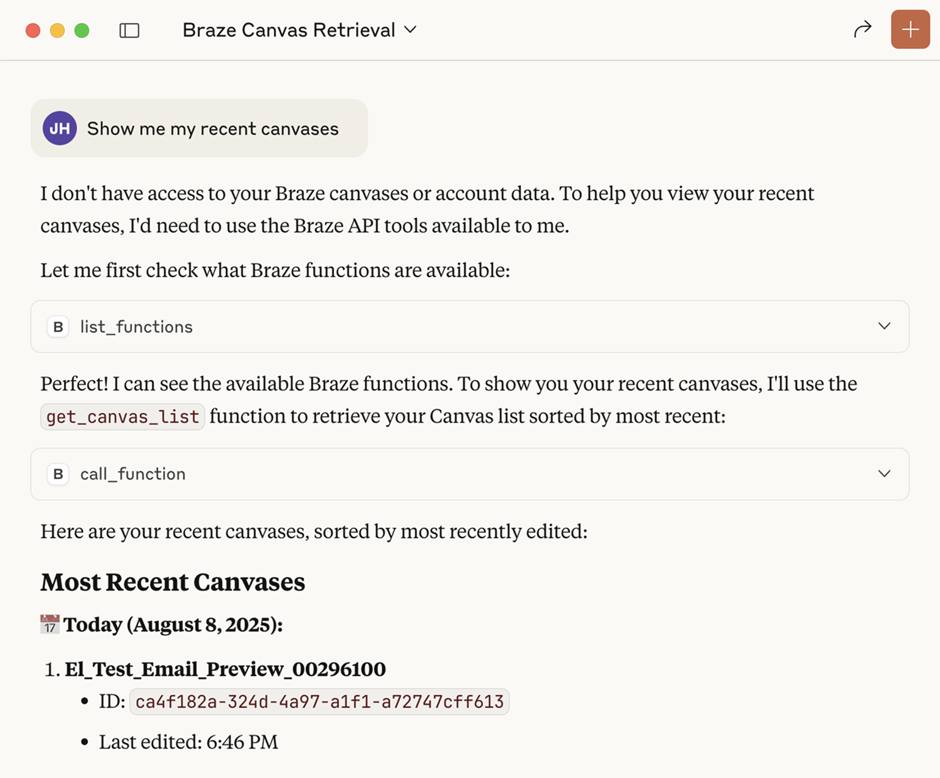This screenshot has width=940, height=778.
Task: Click the call_function tool label
Action: point(132,474)
